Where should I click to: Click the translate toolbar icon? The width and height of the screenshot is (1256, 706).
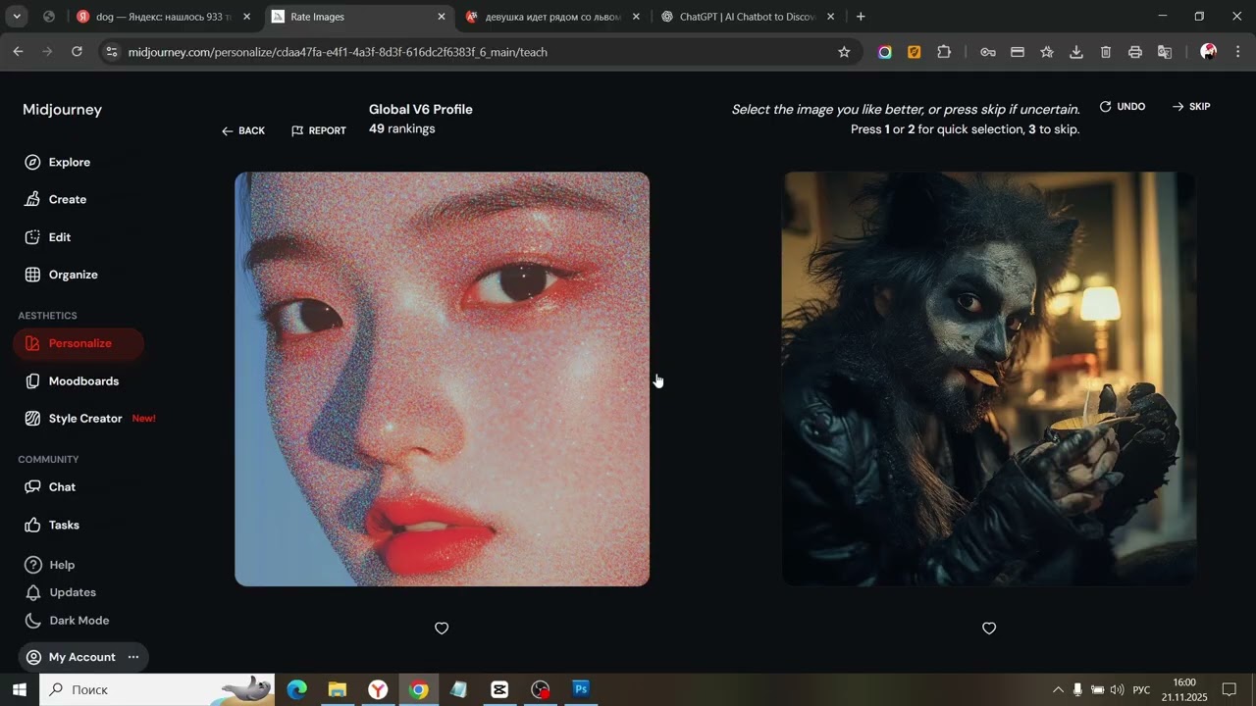(x=1165, y=52)
